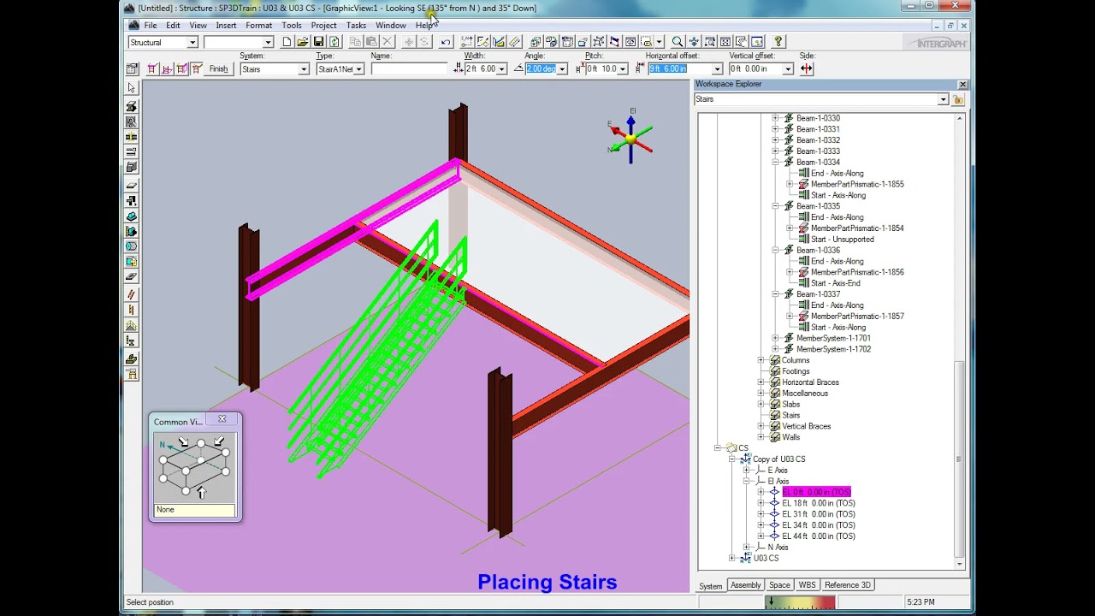
Task: Click fourth stair step icon on ribbon
Action: [197, 69]
